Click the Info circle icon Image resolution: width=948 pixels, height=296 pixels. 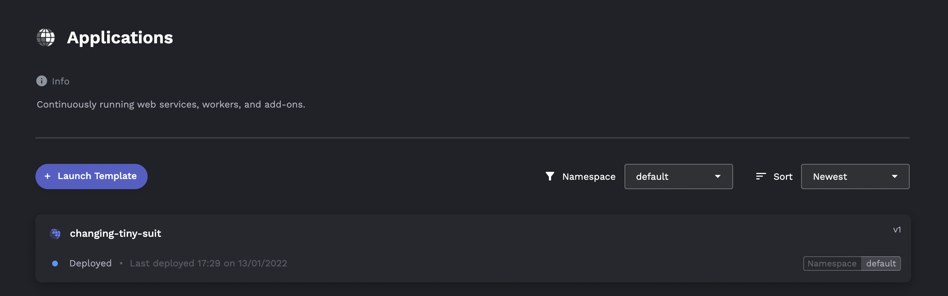(x=42, y=81)
